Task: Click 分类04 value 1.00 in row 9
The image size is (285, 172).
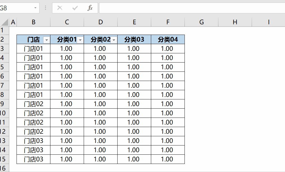Action: click(x=168, y=104)
